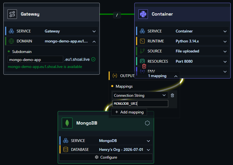Expand the Container SERVICE row chevron
The width and height of the screenshot is (233, 165).
pyautogui.click(x=225, y=31)
